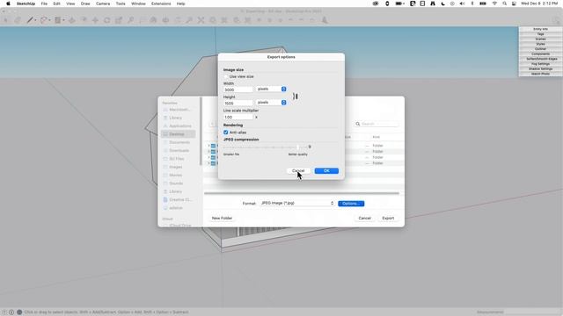Screen dimensions: 563x316
Task: Toggle the aspect ratio lock icon
Action: pyautogui.click(x=296, y=96)
